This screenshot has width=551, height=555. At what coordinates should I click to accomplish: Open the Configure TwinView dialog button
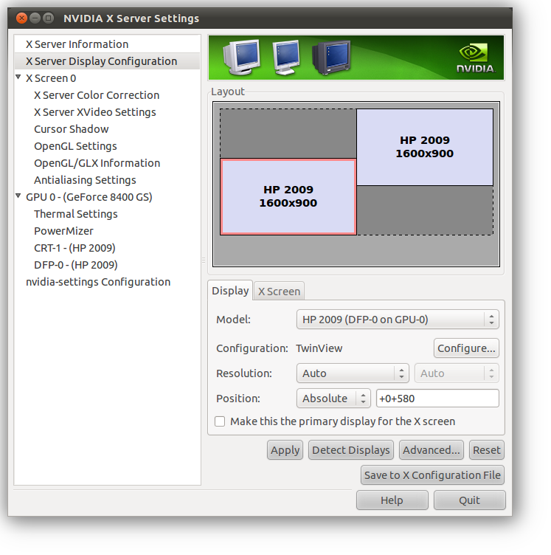click(466, 348)
